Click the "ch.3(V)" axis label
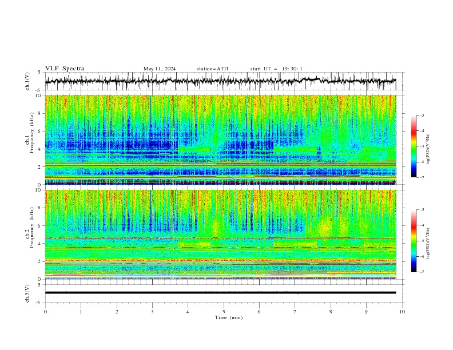This screenshot has height=350, width=453. 27,293
